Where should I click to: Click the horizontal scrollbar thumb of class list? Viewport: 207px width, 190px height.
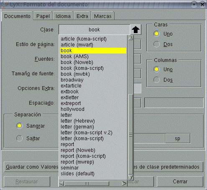point(87,183)
